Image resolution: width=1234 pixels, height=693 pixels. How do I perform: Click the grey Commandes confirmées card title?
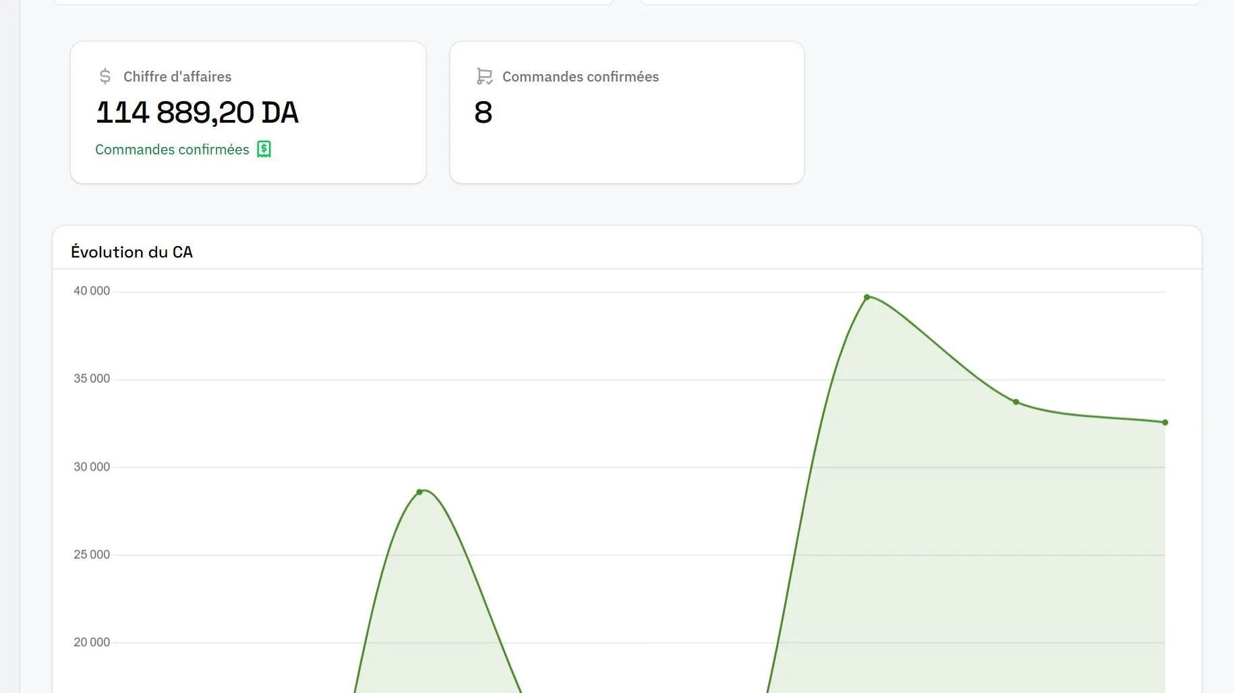coord(581,77)
